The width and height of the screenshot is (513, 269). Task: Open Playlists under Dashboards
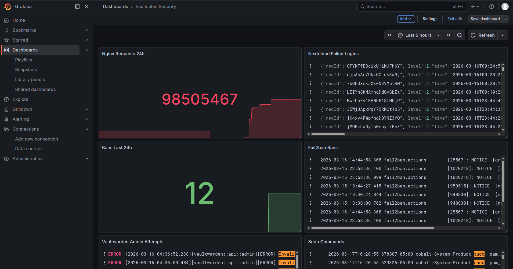click(24, 60)
